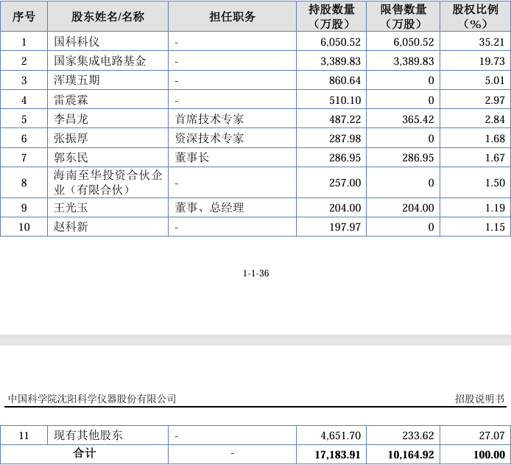This screenshot has width=511, height=465.
Task: Click equity ratio 1.15
Action: [x=495, y=227]
